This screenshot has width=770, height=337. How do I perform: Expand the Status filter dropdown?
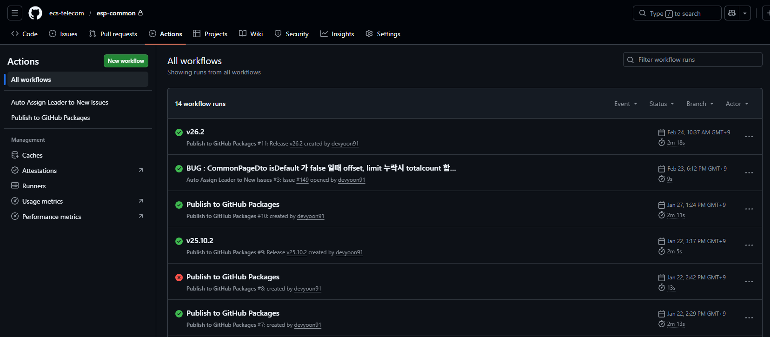662,104
